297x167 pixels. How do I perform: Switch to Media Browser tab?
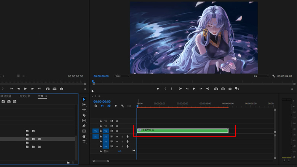5,96
